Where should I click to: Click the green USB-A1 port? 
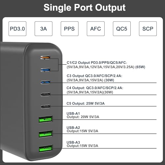click(46, 119)
